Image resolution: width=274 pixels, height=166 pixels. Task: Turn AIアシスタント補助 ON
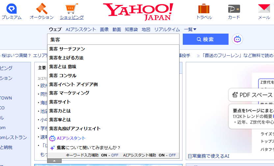pos(161,155)
